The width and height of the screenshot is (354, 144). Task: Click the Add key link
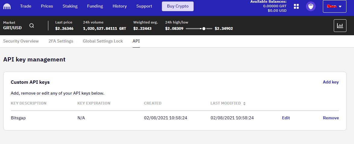(331, 82)
